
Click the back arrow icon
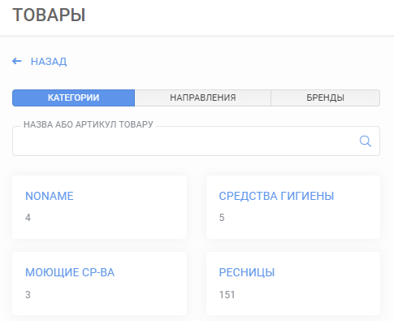point(17,61)
